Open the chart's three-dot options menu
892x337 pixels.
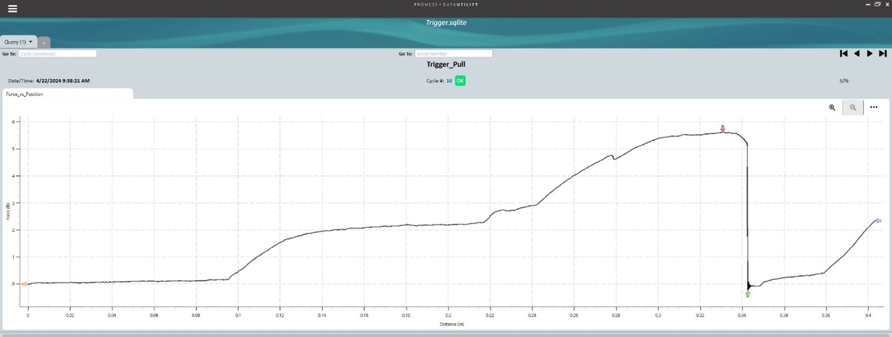(x=873, y=107)
